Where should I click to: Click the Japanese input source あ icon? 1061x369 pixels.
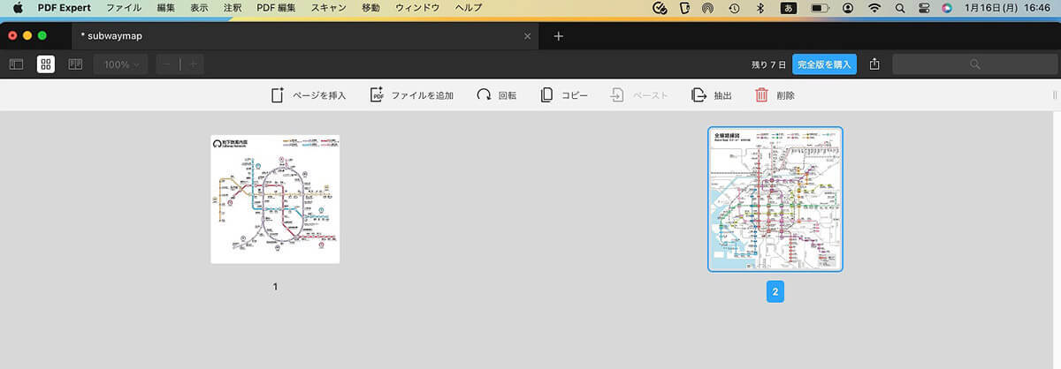(787, 8)
